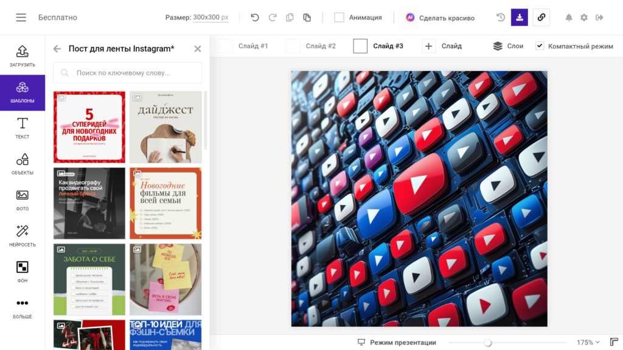
Task: Click the Бесплатно plan label
Action: point(58,18)
